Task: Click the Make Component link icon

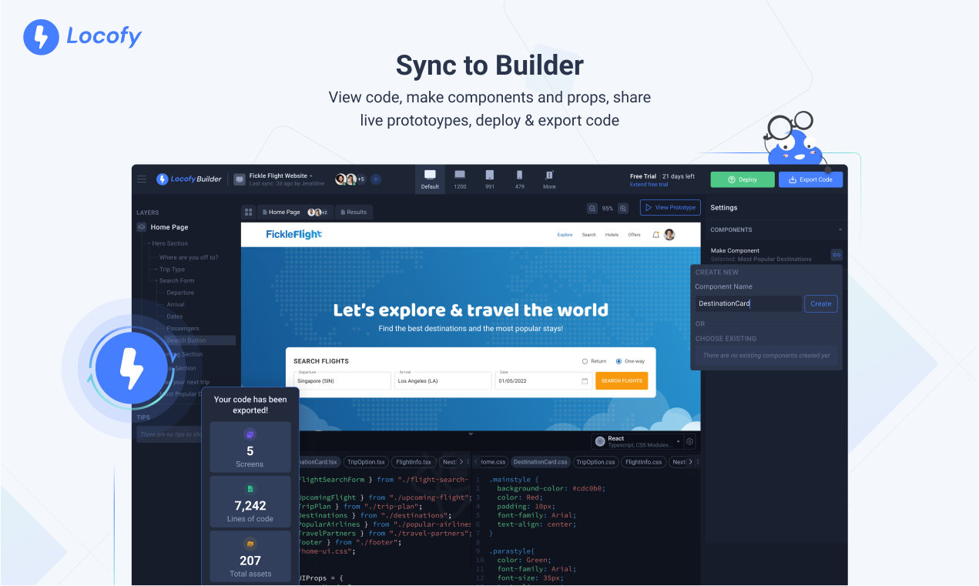Action: (x=837, y=255)
